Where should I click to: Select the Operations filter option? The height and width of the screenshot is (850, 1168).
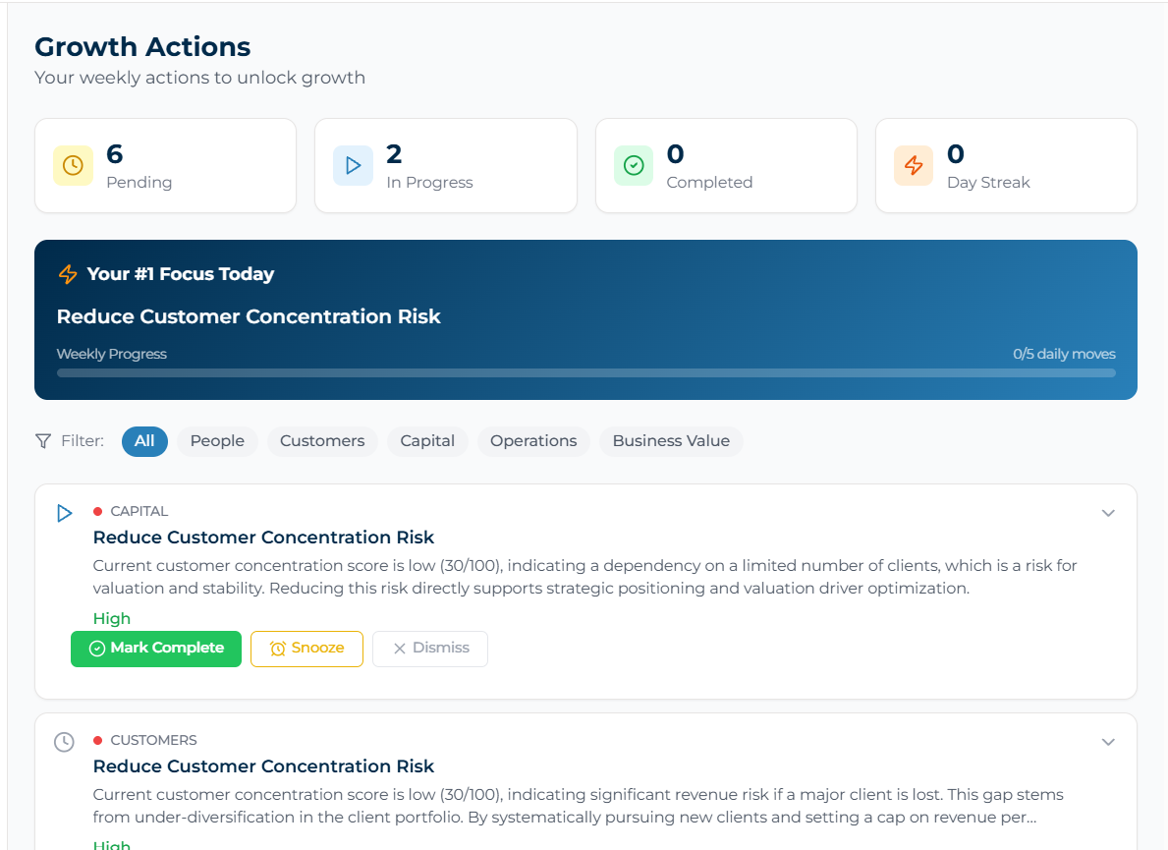533,441
